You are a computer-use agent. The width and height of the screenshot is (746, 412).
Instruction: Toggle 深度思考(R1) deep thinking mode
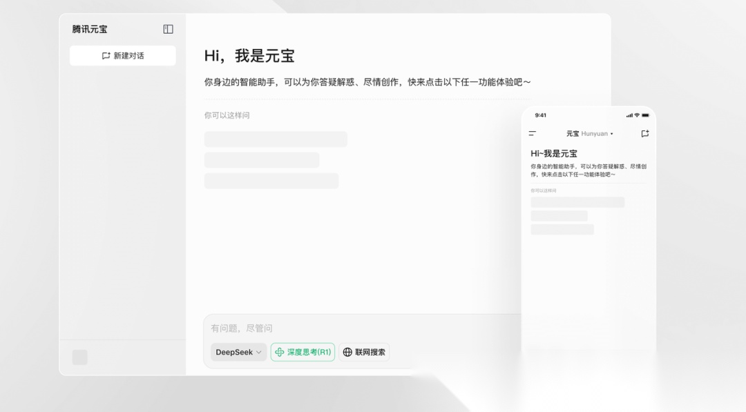303,352
